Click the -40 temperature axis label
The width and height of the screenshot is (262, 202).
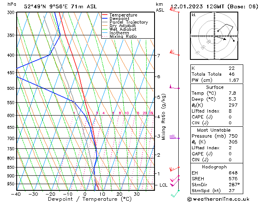click(x=16, y=194)
